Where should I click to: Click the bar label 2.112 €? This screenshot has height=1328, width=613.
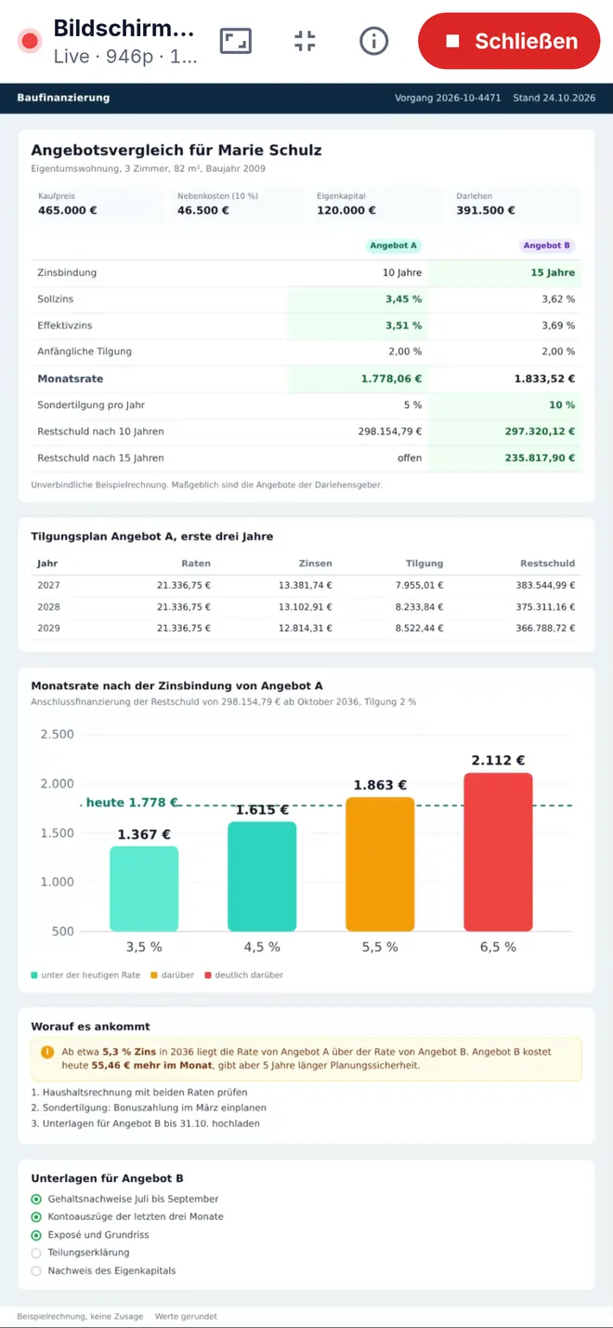pyautogui.click(x=498, y=761)
